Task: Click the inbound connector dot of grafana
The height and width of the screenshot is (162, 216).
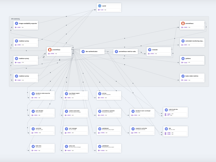Action: tap(178, 62)
